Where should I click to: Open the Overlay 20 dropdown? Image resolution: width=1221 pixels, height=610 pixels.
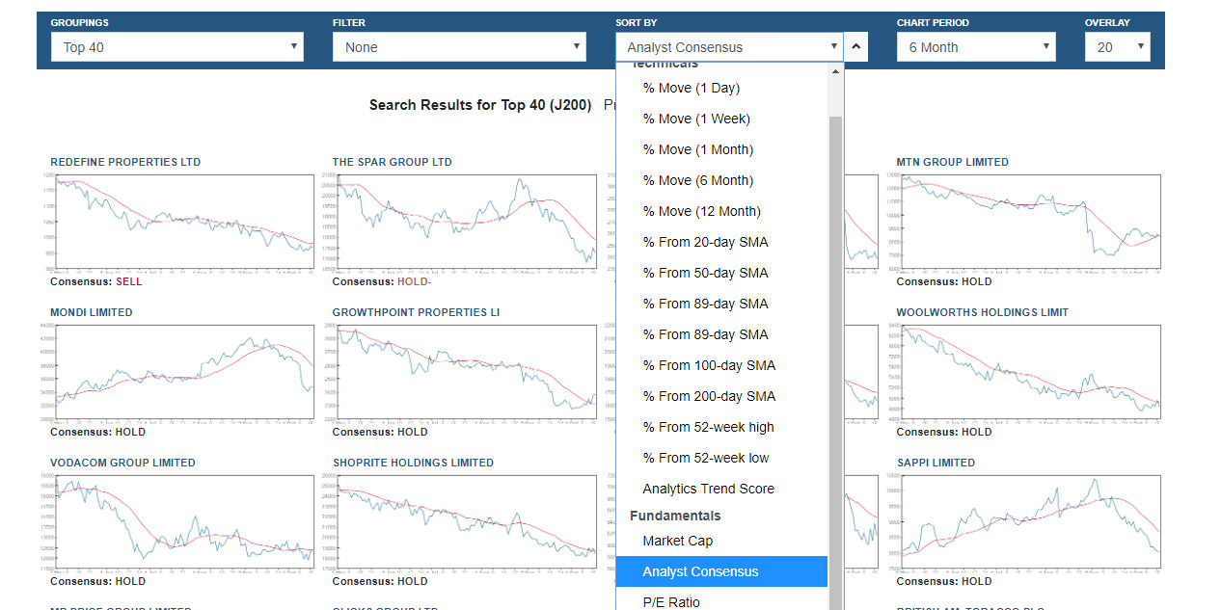1117,47
